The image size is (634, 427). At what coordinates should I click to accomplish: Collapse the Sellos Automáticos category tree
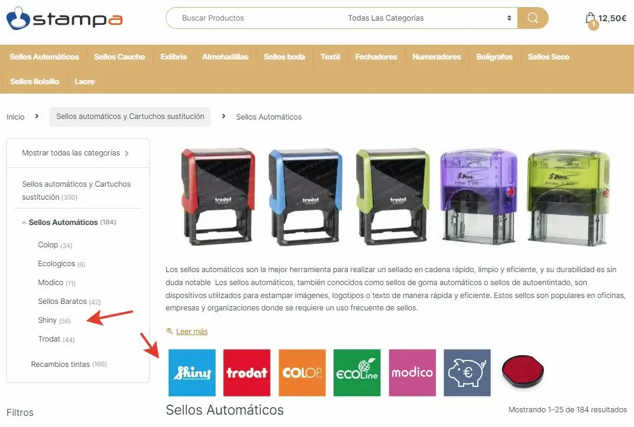(24, 223)
